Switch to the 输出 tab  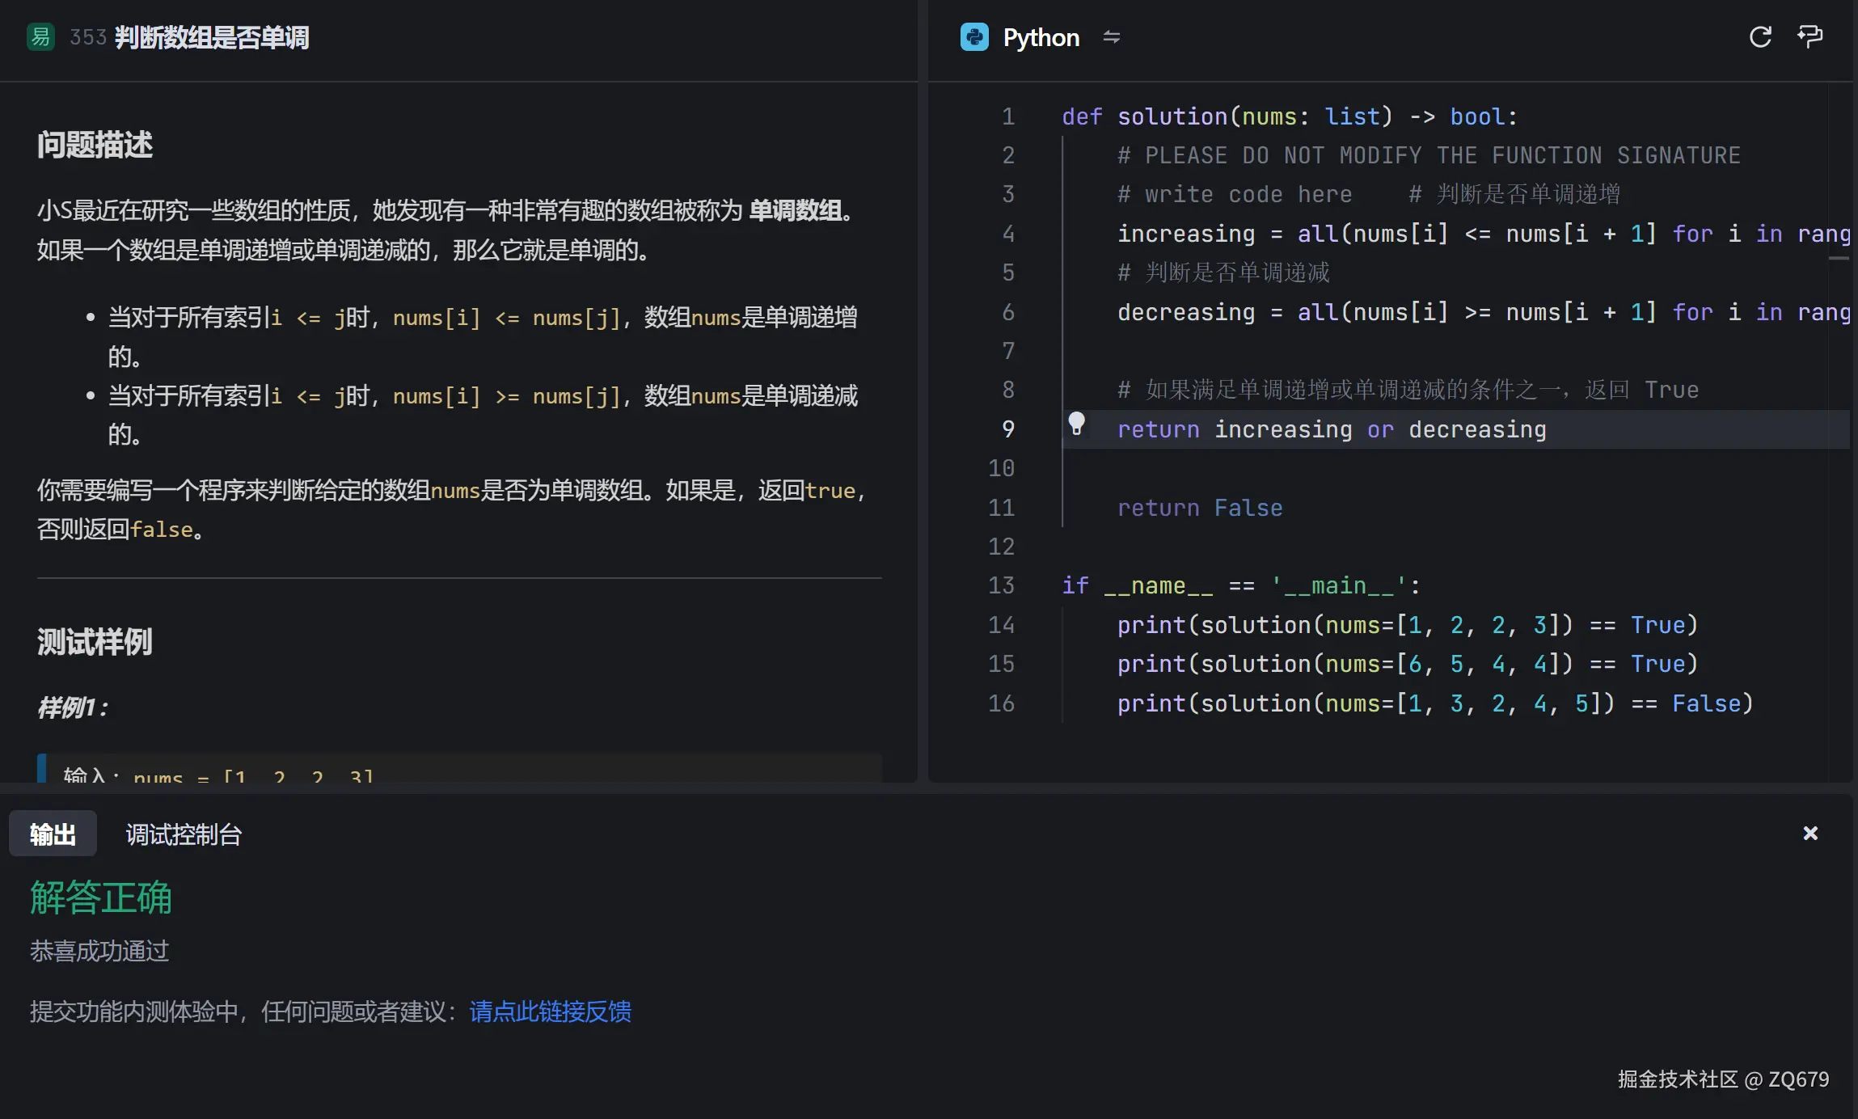click(x=52, y=834)
